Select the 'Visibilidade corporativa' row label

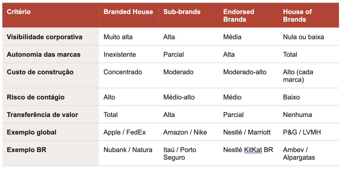tap(44, 37)
